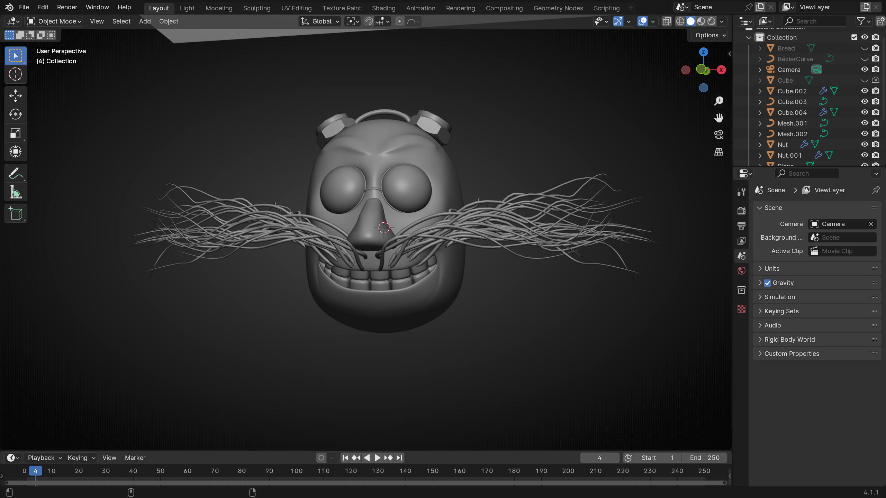Activate the 3D Cursor tool

[x=16, y=74]
